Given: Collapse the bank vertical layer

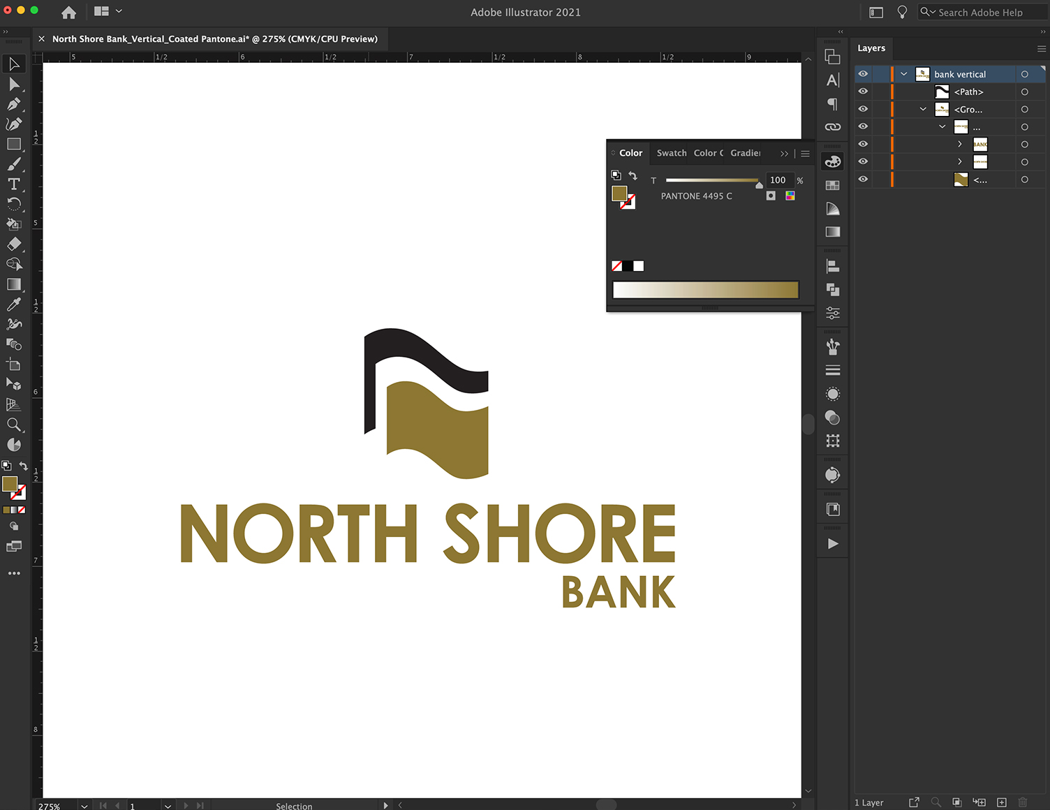Looking at the screenshot, I should (x=904, y=74).
